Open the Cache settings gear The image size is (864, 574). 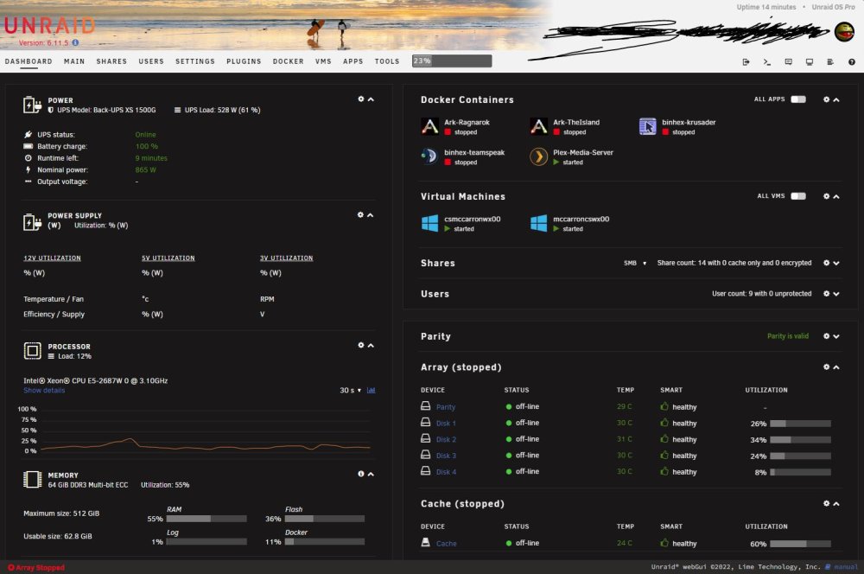click(x=826, y=503)
